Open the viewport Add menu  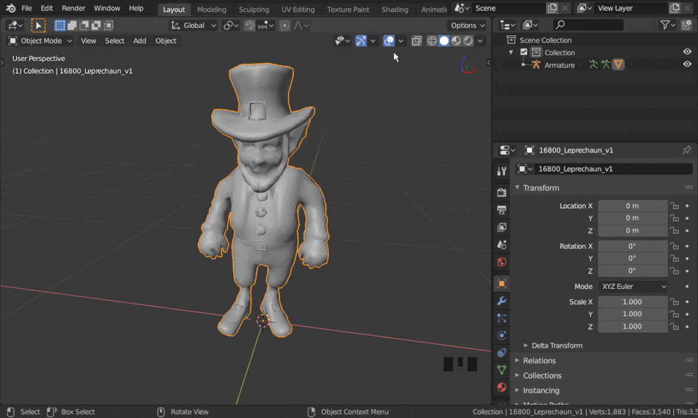click(140, 41)
